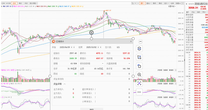The height and width of the screenshot is (110, 208).
Task: Activate the text recognition (A) tool
Action: (139, 83)
